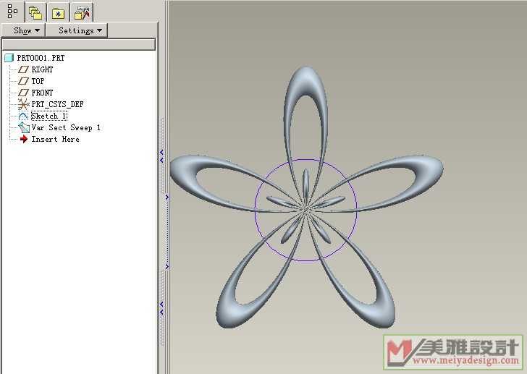Image resolution: width=527 pixels, height=374 pixels.
Task: Open the Connections tab with hammer icon
Action: pos(82,13)
